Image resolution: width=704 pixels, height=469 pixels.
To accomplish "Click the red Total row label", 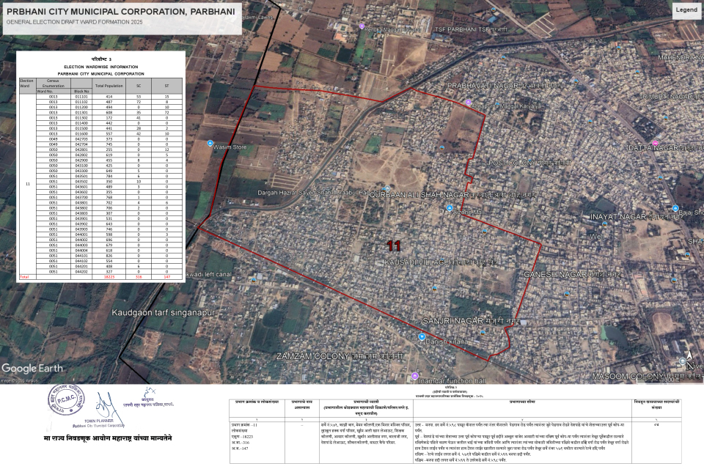I will tap(24, 277).
